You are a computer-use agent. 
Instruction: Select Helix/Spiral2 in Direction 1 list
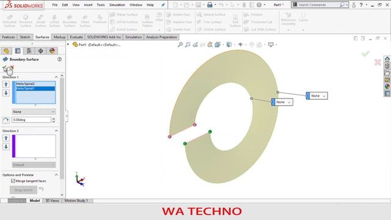pyautogui.click(x=35, y=84)
